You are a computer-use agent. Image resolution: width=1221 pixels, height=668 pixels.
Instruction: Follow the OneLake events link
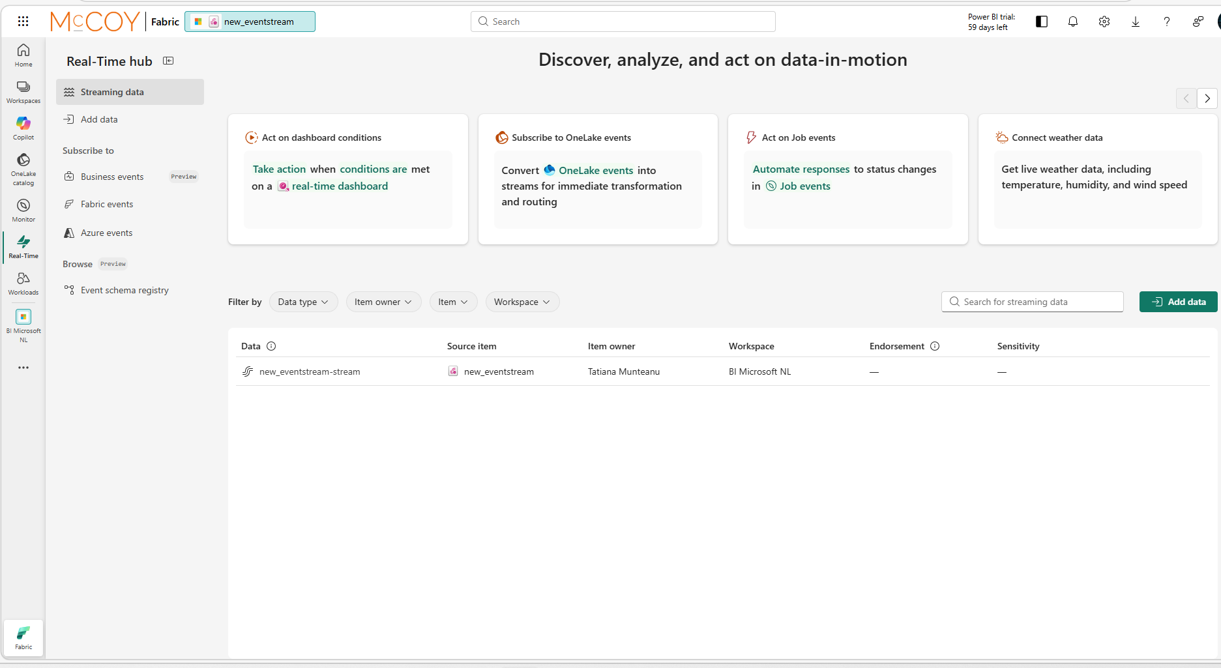coord(596,170)
